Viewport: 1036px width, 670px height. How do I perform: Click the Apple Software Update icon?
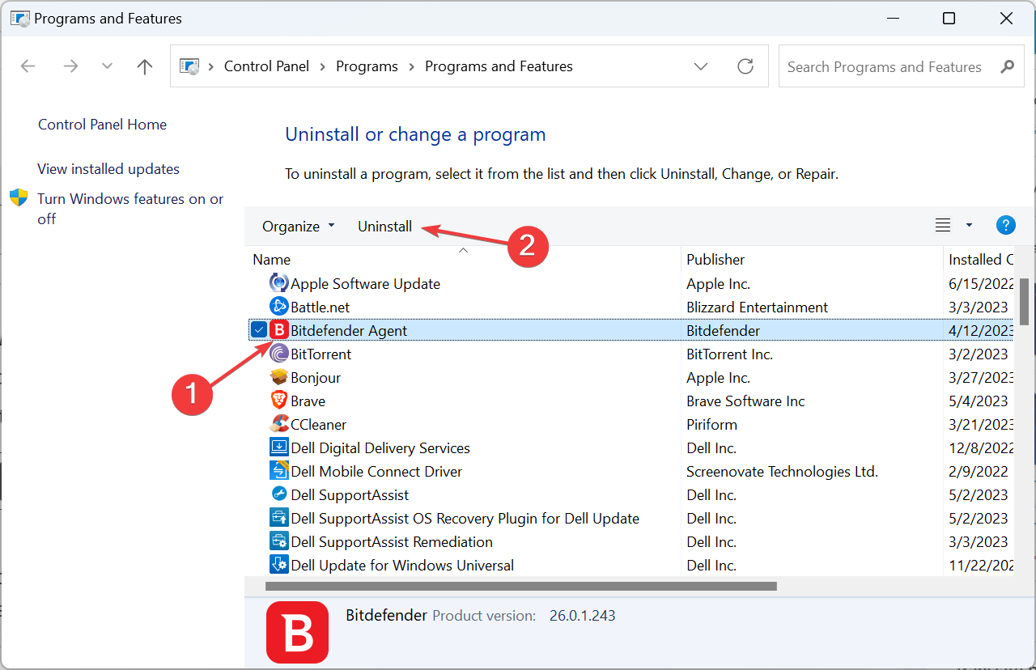[278, 283]
